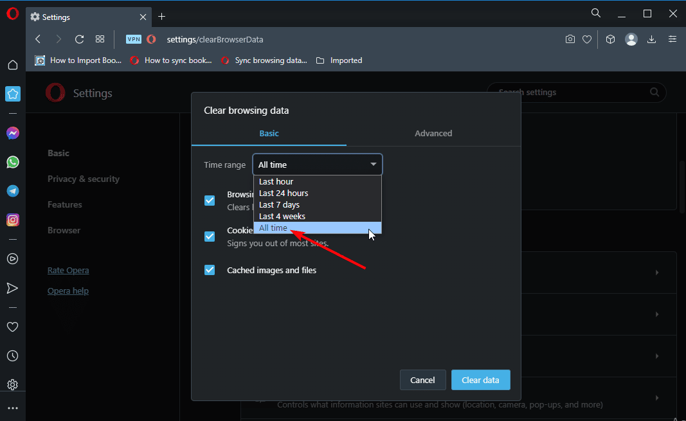686x421 pixels.
Task: Open the History clock icon in the sidebar
Action: click(x=13, y=356)
